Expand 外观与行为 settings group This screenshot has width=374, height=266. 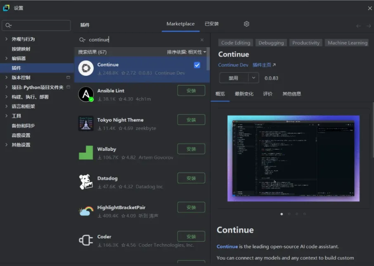pyautogui.click(x=7, y=39)
